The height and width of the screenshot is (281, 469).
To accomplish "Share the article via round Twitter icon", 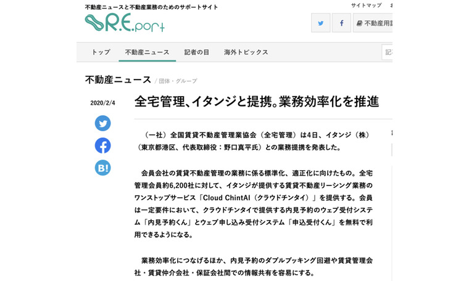I will (102, 123).
